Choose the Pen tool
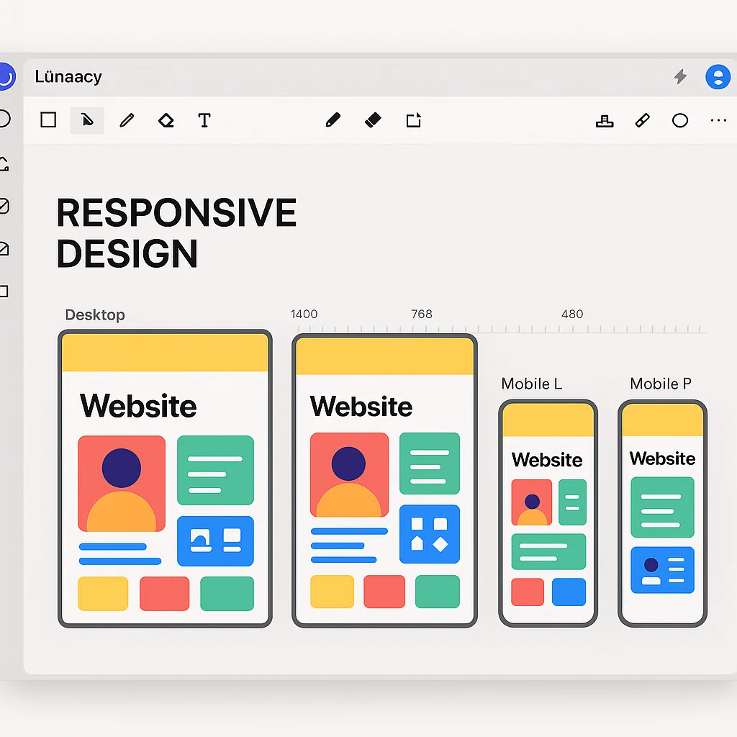The height and width of the screenshot is (737, 737). [333, 120]
